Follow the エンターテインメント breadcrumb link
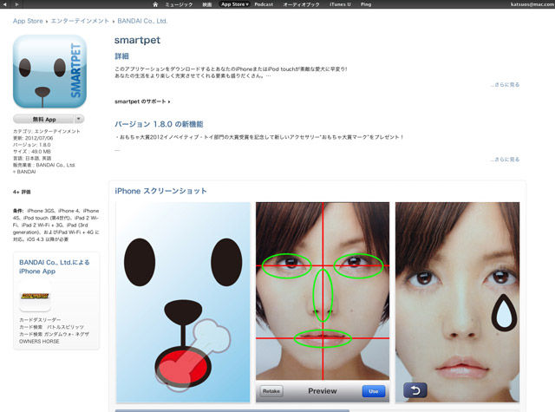Viewport: 555px width, 412px height. [x=80, y=21]
